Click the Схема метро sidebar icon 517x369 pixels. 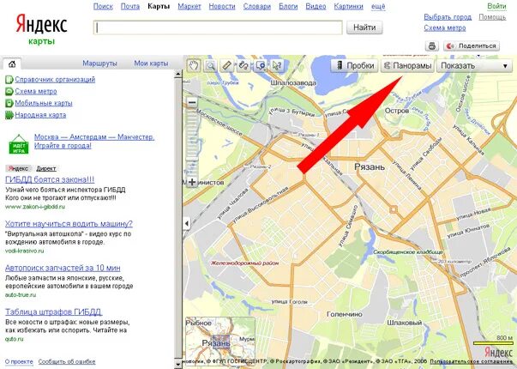coord(9,92)
